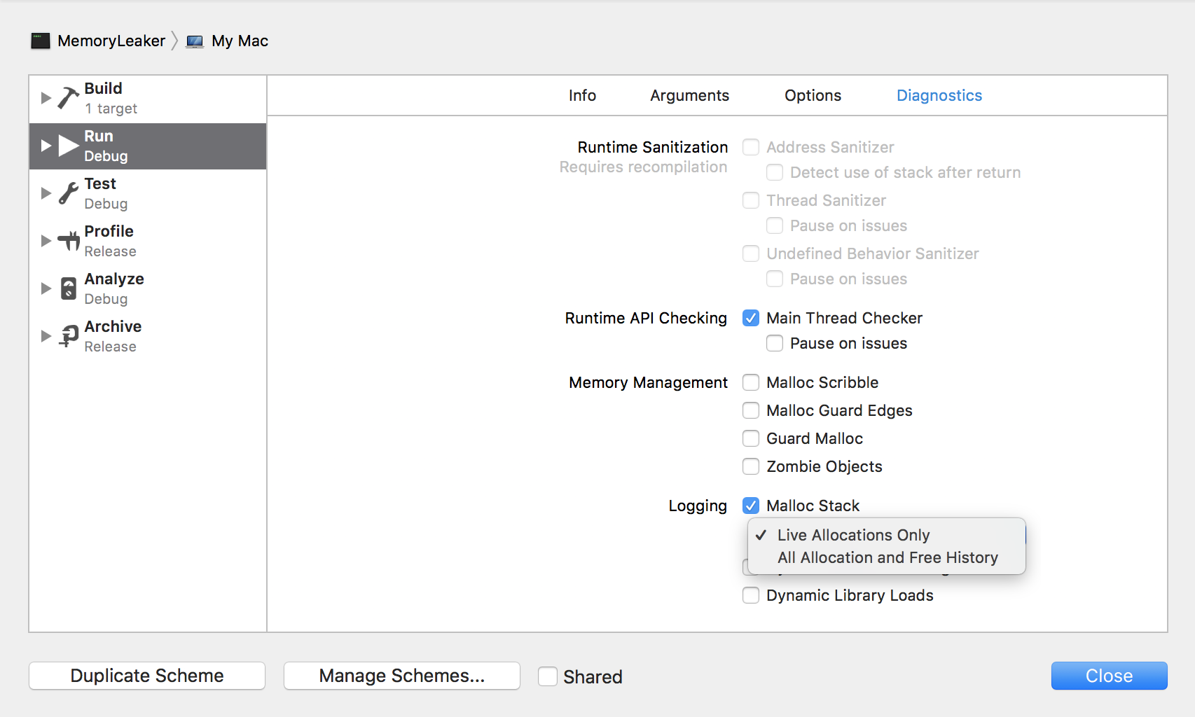Screen dimensions: 1195x717
Task: Enable Zombie Objects under Memory Management
Action: [x=750, y=466]
